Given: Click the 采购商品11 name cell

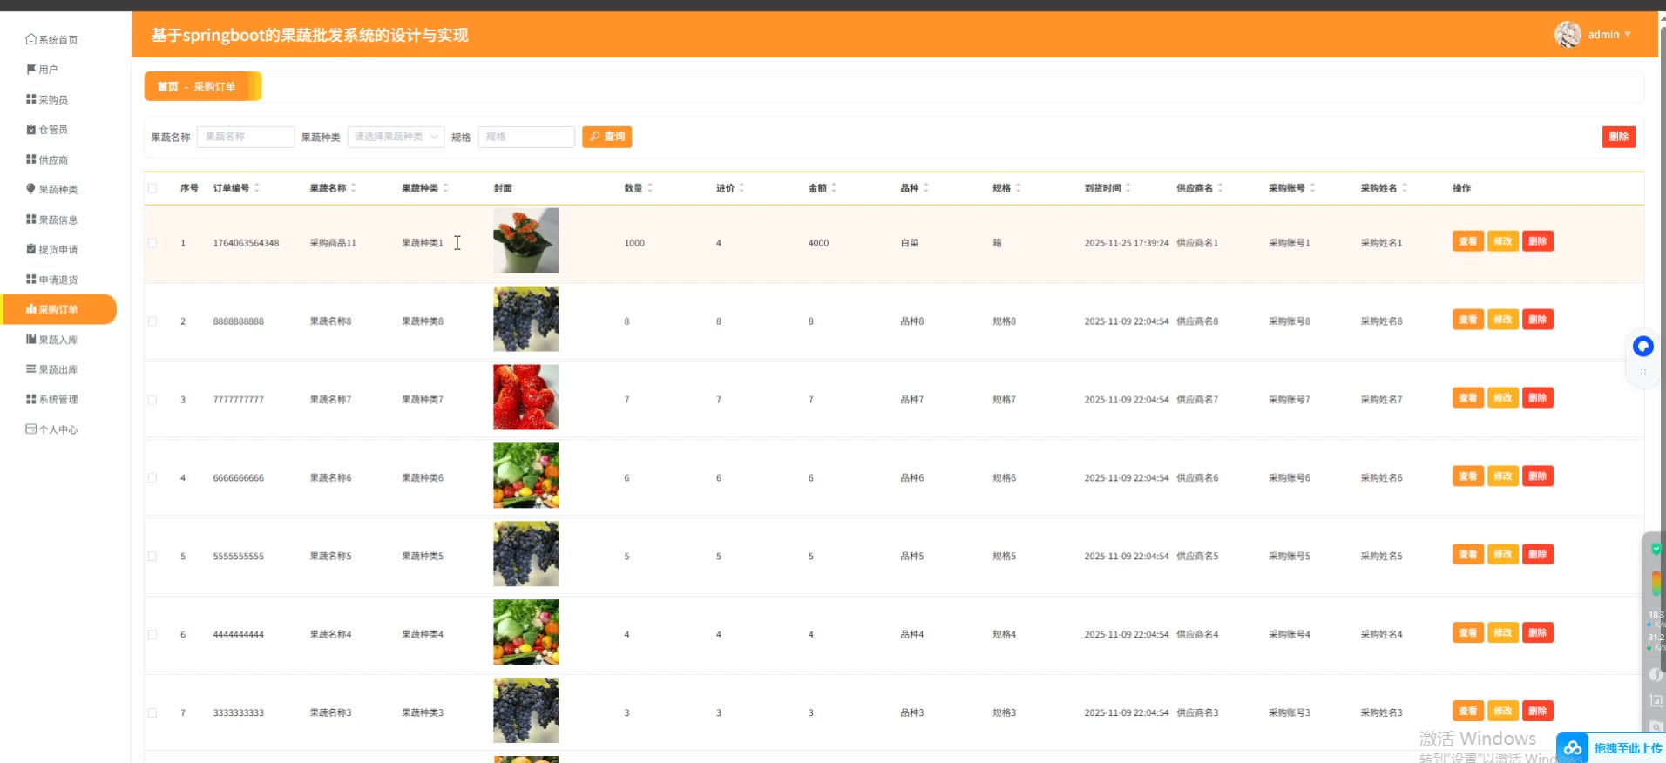Looking at the screenshot, I should (x=333, y=243).
